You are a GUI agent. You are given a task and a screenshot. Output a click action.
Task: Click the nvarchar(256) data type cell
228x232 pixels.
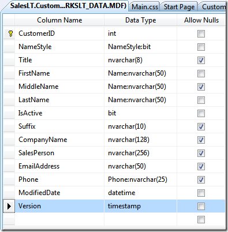coord(140,153)
